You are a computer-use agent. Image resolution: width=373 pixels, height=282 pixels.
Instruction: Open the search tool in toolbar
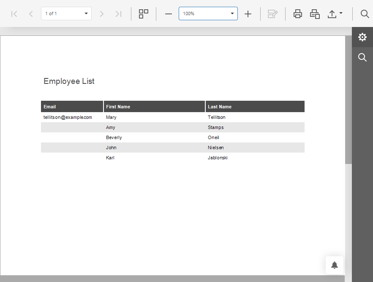click(x=365, y=14)
